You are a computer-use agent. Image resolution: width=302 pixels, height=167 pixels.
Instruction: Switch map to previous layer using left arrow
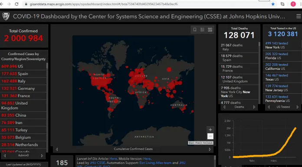click(x=57, y=149)
